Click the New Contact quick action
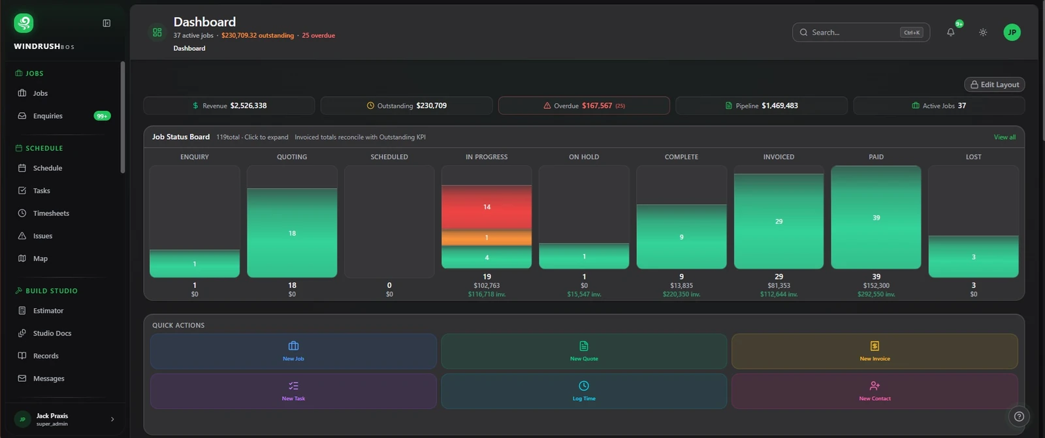This screenshot has width=1045, height=438. pos(875,391)
